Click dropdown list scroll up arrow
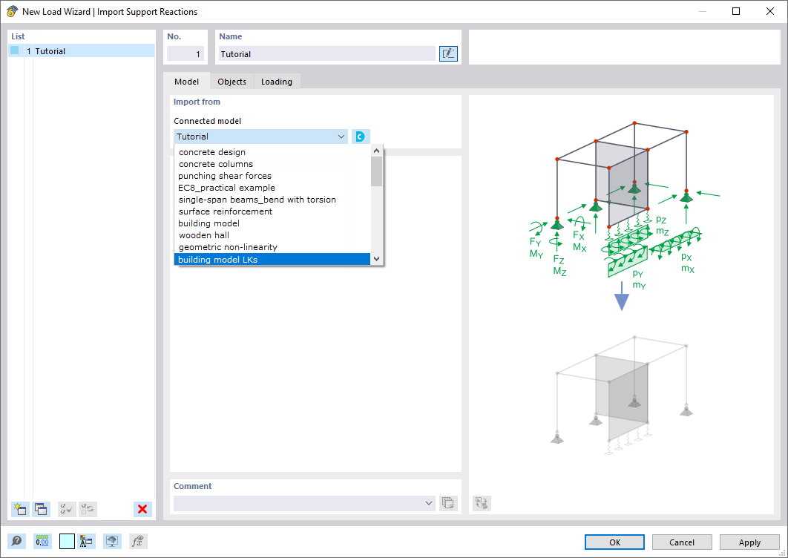Viewport: 788px width, 558px height. 376,151
